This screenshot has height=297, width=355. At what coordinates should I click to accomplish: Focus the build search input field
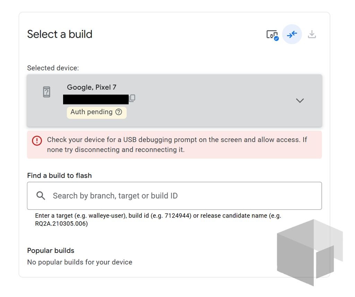tap(174, 196)
